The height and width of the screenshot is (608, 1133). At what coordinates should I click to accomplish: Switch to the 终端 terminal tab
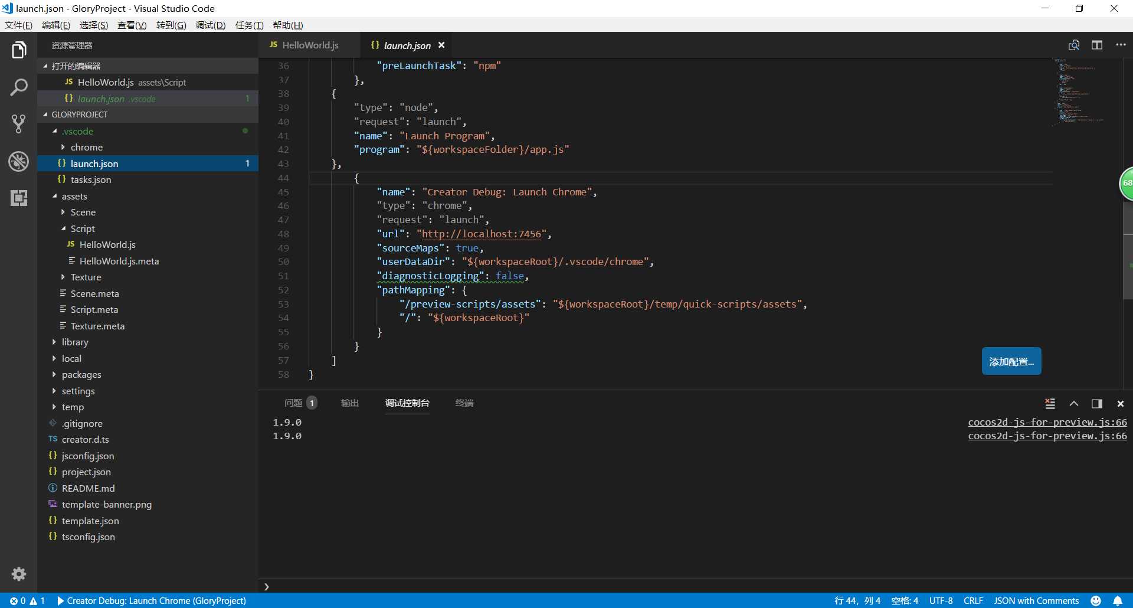[464, 403]
